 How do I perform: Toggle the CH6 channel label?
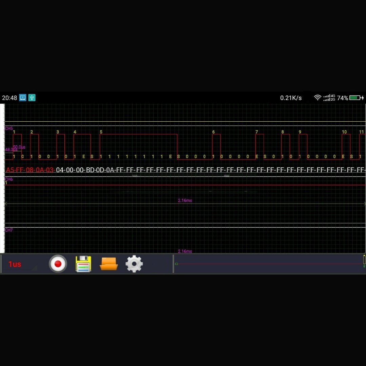(8, 180)
